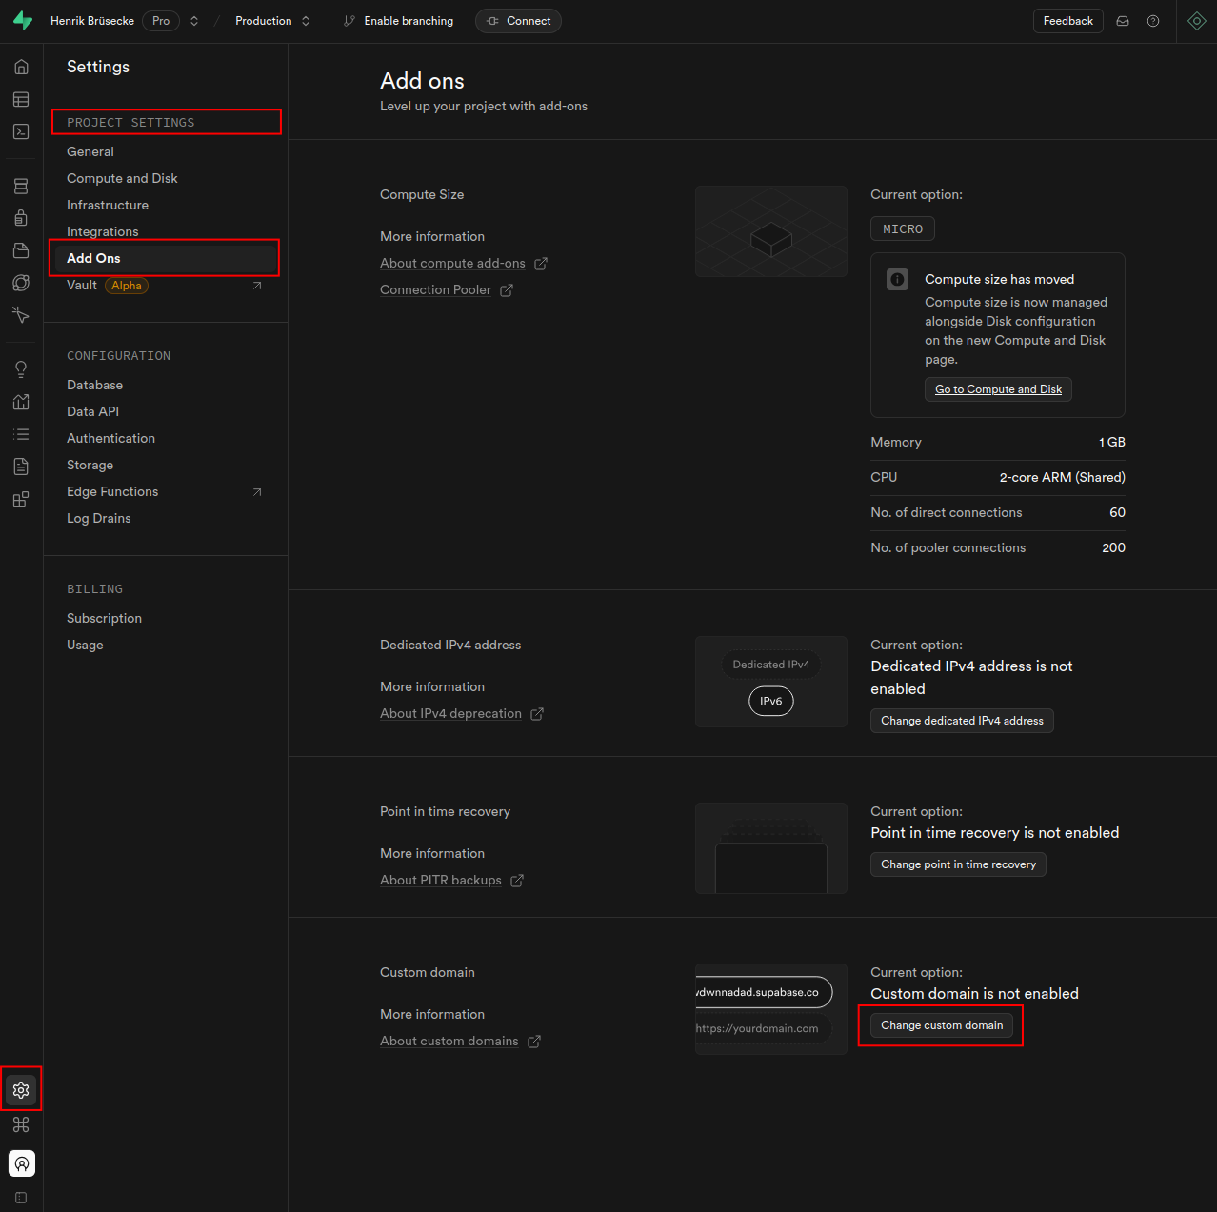Select Data API under Configuration
The width and height of the screenshot is (1217, 1212).
92,411
